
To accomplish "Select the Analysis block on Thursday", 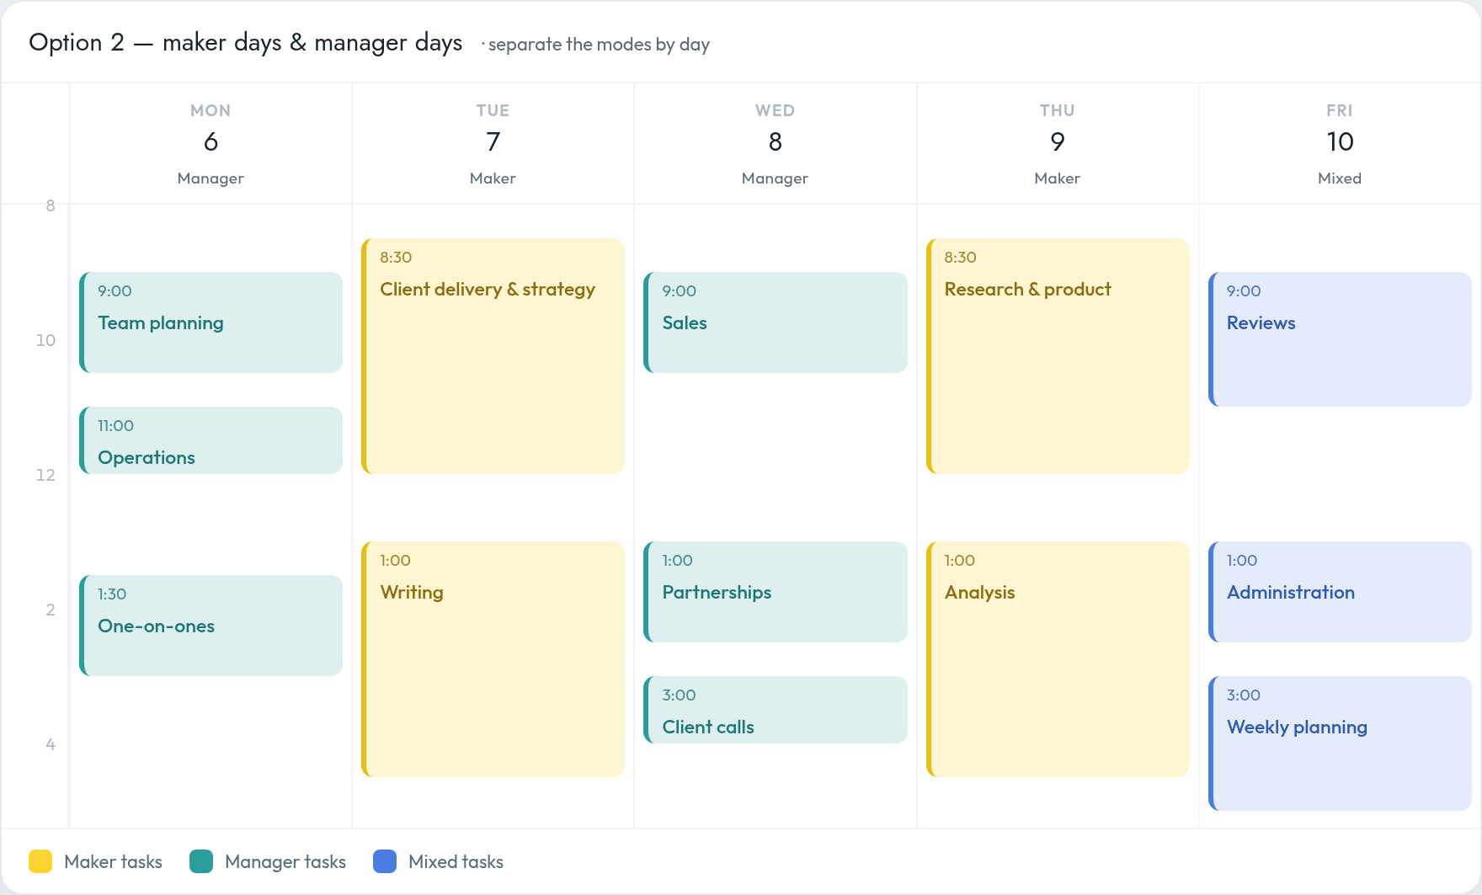I will [1058, 659].
